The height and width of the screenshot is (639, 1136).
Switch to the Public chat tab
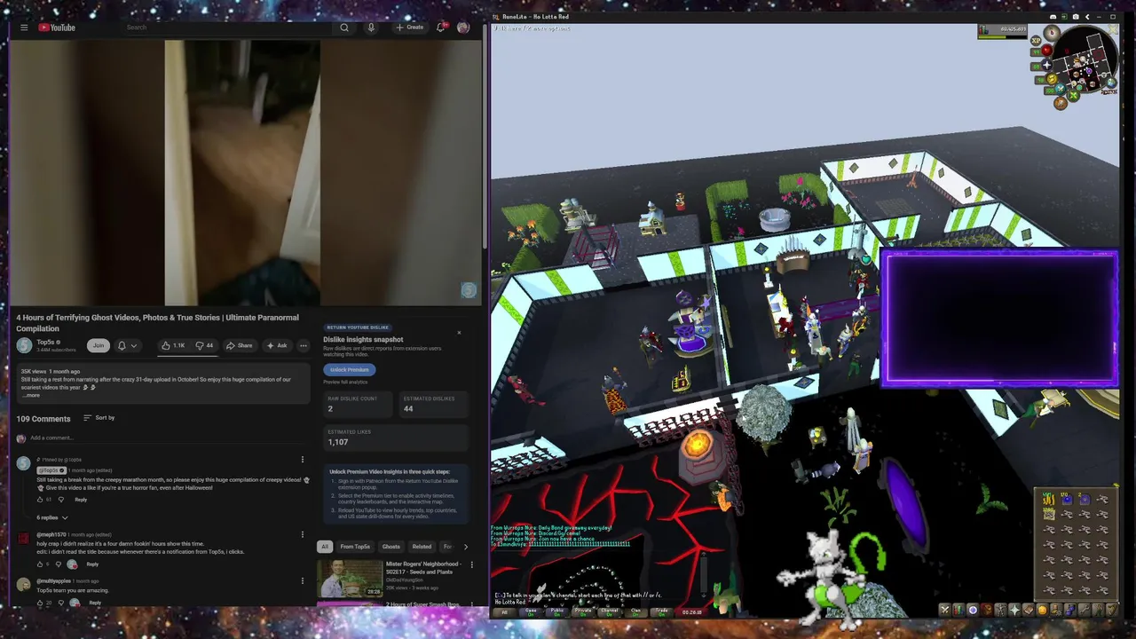[556, 611]
